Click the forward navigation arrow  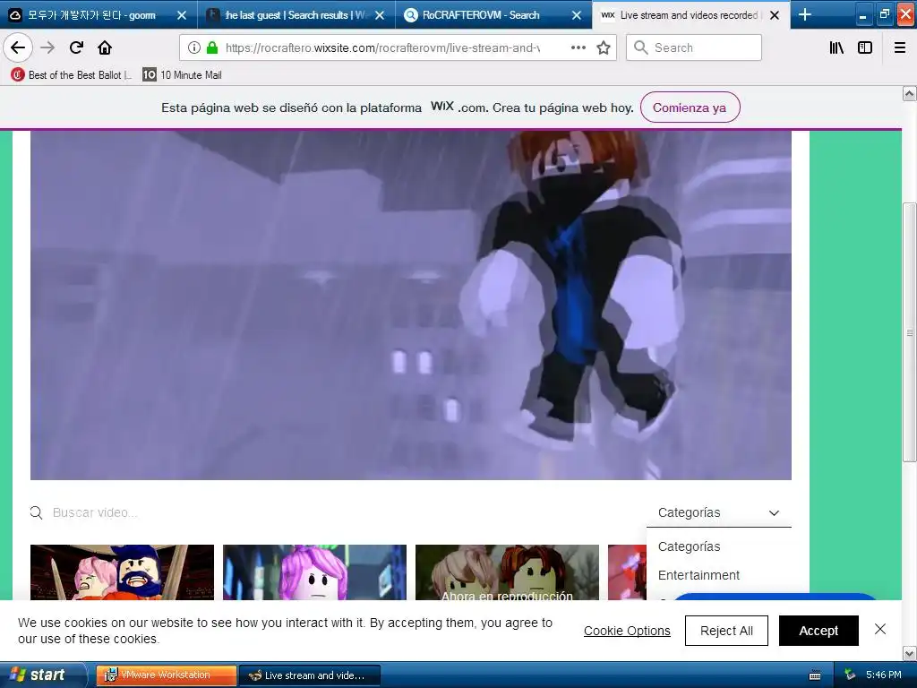(47, 47)
